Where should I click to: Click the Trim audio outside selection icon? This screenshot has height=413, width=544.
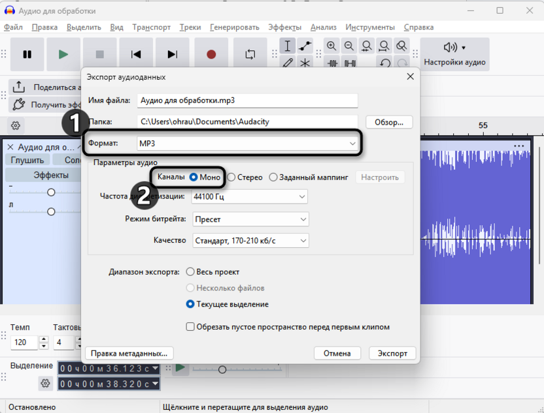tap(332, 63)
